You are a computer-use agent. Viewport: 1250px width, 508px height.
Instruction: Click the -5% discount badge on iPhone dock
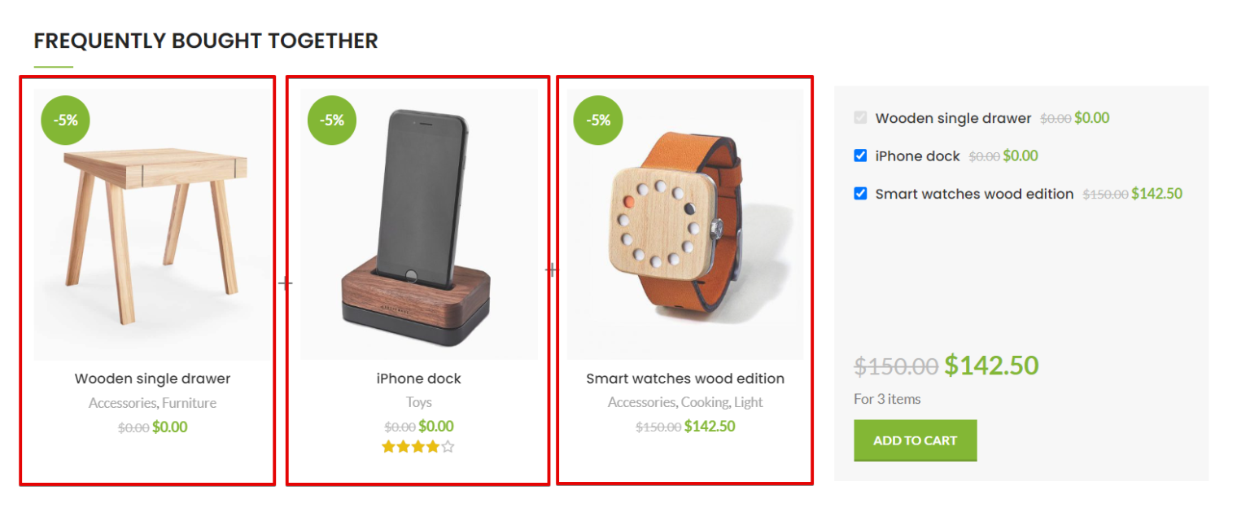pyautogui.click(x=331, y=120)
